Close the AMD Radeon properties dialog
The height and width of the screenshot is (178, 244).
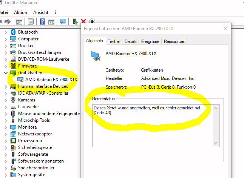[225, 28]
